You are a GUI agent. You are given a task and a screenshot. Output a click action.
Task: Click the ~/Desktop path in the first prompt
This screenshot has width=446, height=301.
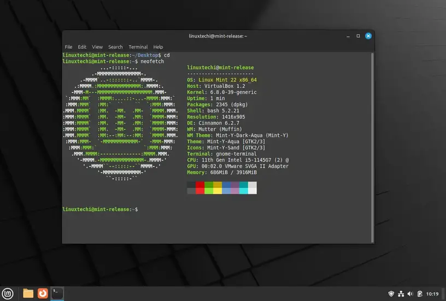(x=145, y=55)
